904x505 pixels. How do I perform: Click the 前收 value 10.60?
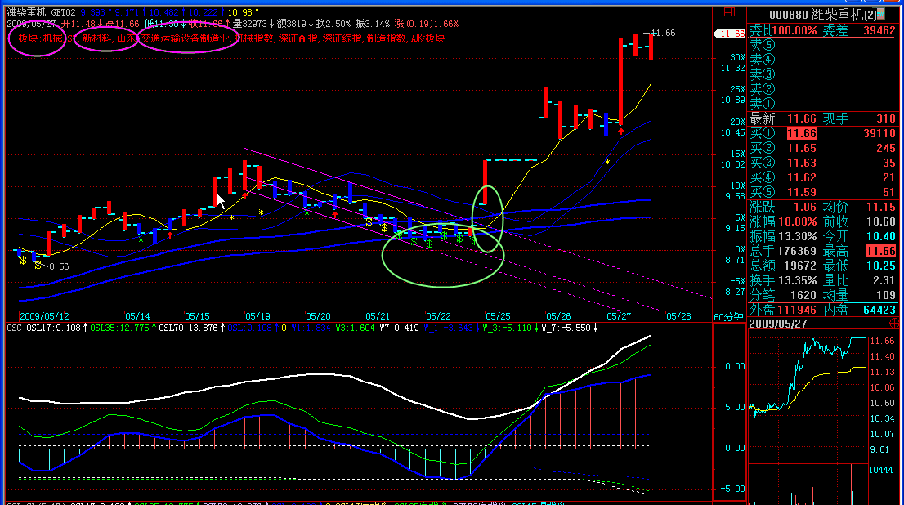pos(881,221)
